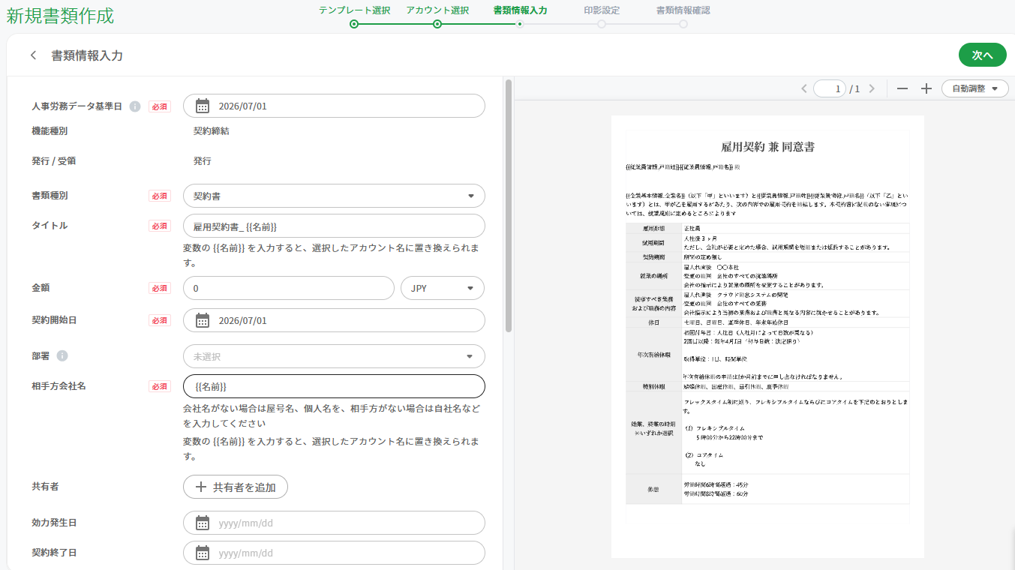Open calendar icon for 契約開始日

[203, 320]
